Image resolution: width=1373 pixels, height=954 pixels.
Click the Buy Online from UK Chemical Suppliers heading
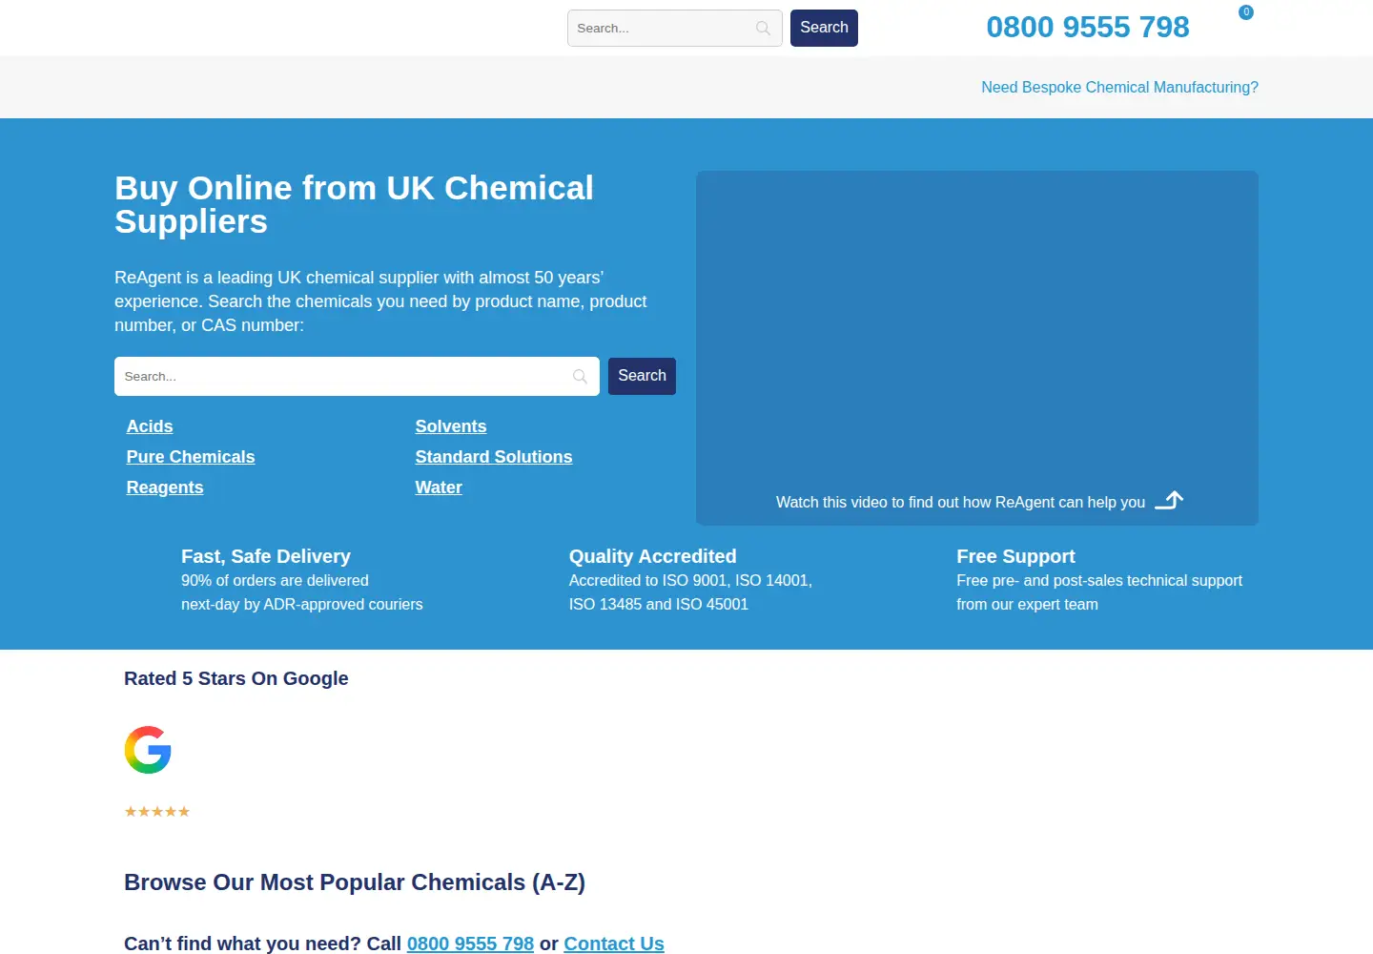pyautogui.click(x=355, y=204)
